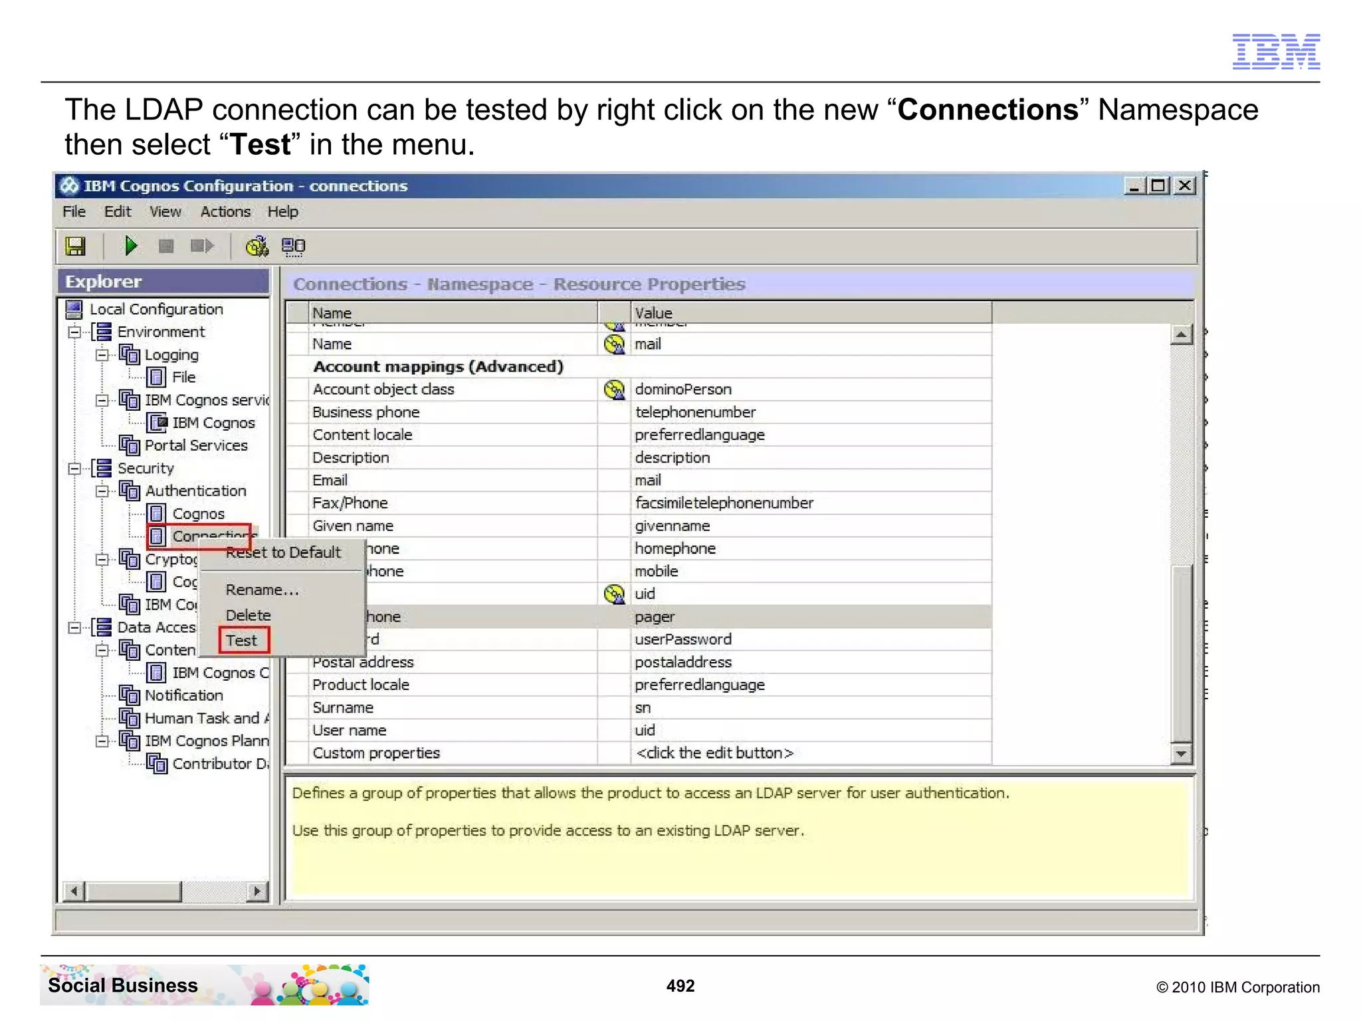Screen dimensions: 1361x1021
Task: Click the Security node icon
Action: click(x=102, y=468)
